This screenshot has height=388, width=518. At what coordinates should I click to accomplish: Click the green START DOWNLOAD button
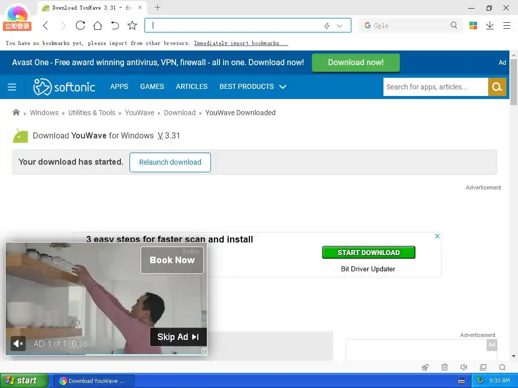pyautogui.click(x=368, y=253)
